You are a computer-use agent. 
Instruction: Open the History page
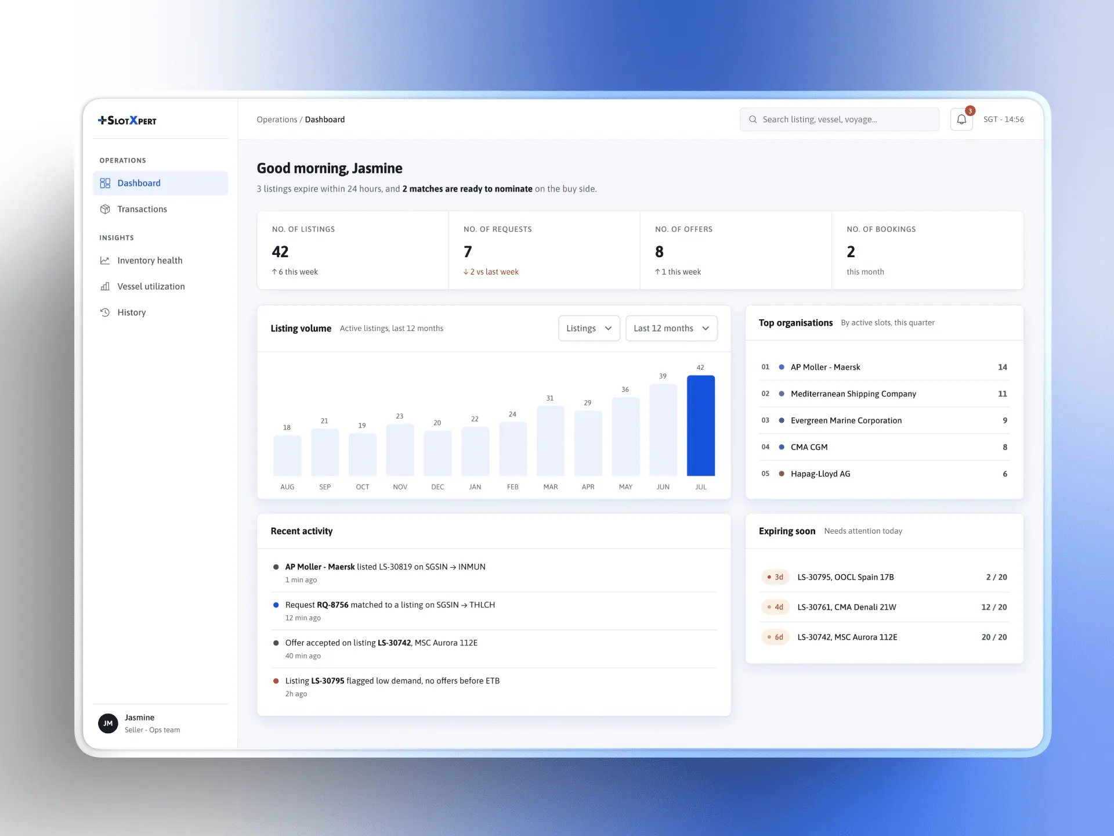coord(160,312)
